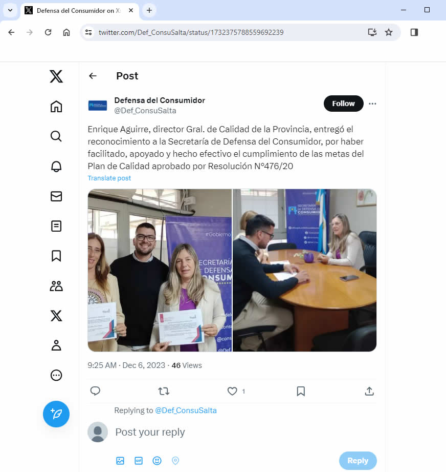This screenshot has width=446, height=472.
Task: Follow Defensa del Consumidor account
Action: click(343, 104)
